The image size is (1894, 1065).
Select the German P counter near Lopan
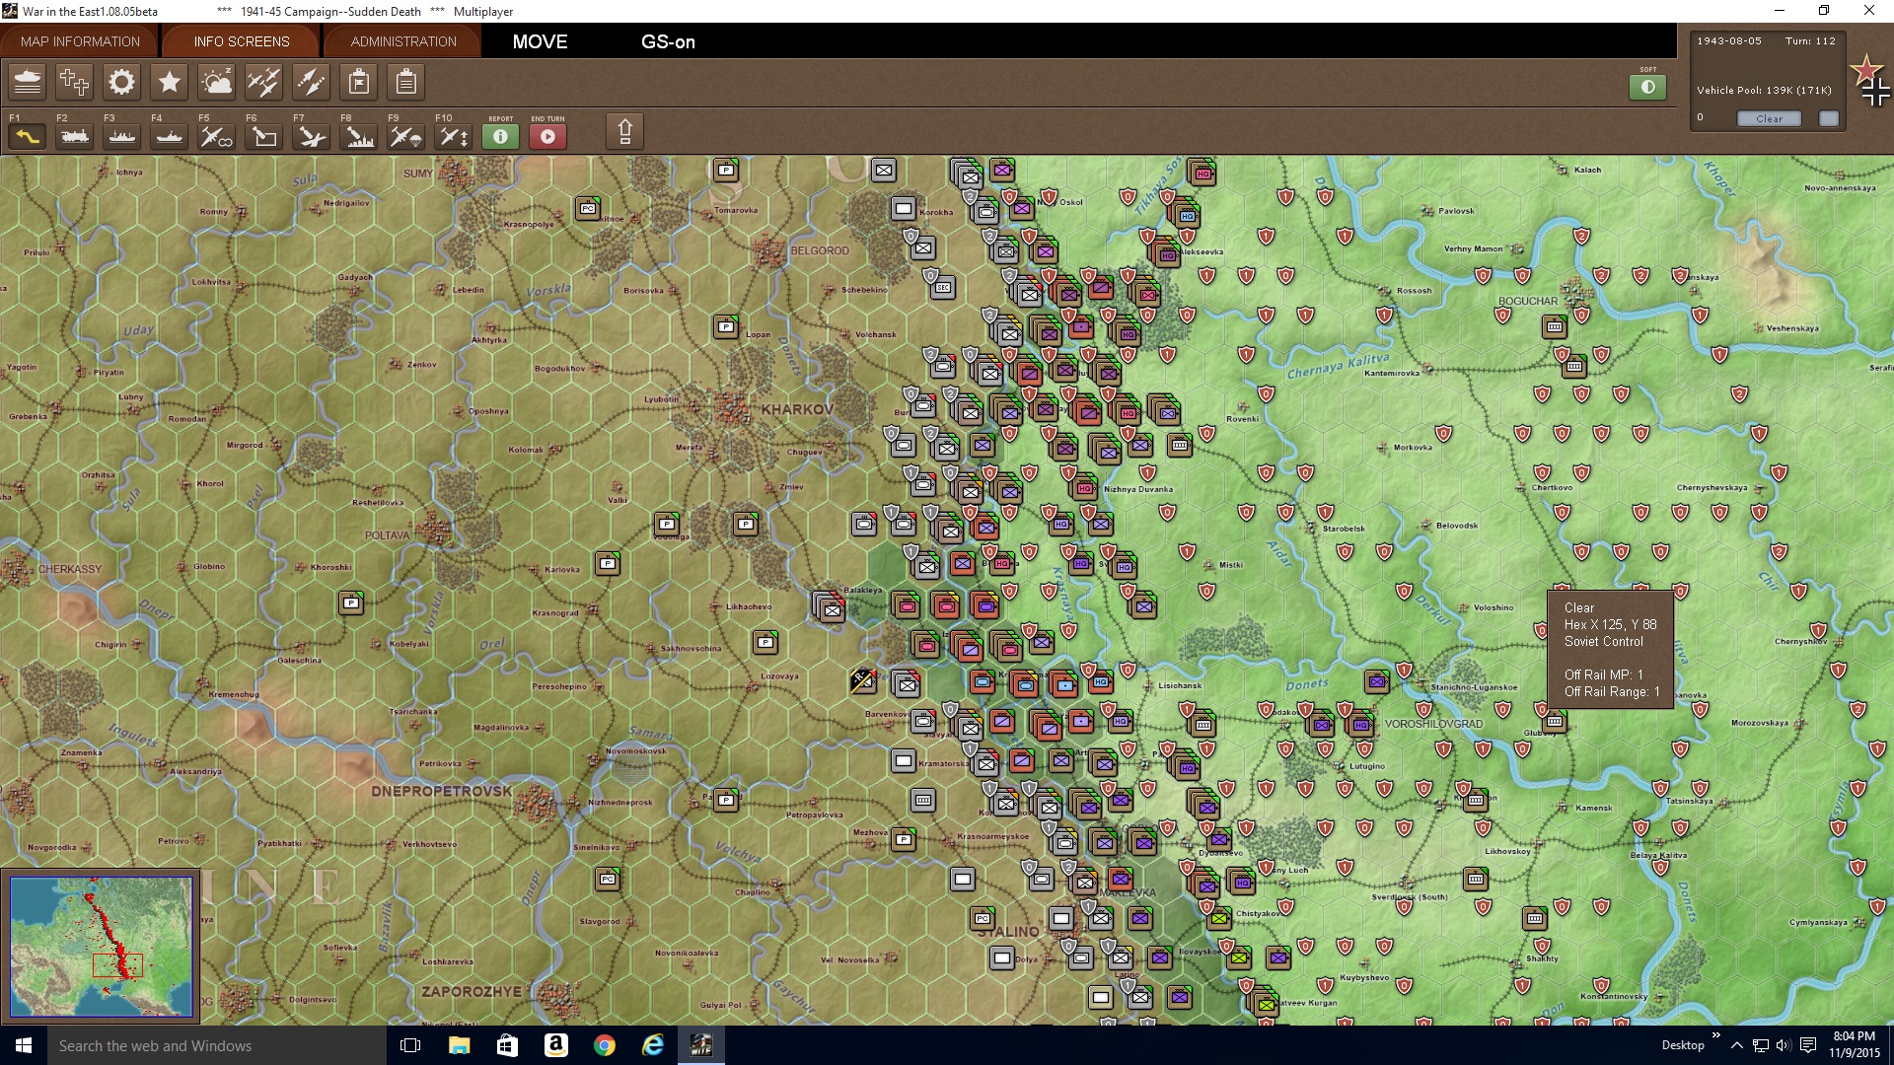(x=726, y=326)
